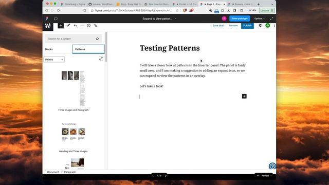Click Save draft

coord(218,25)
